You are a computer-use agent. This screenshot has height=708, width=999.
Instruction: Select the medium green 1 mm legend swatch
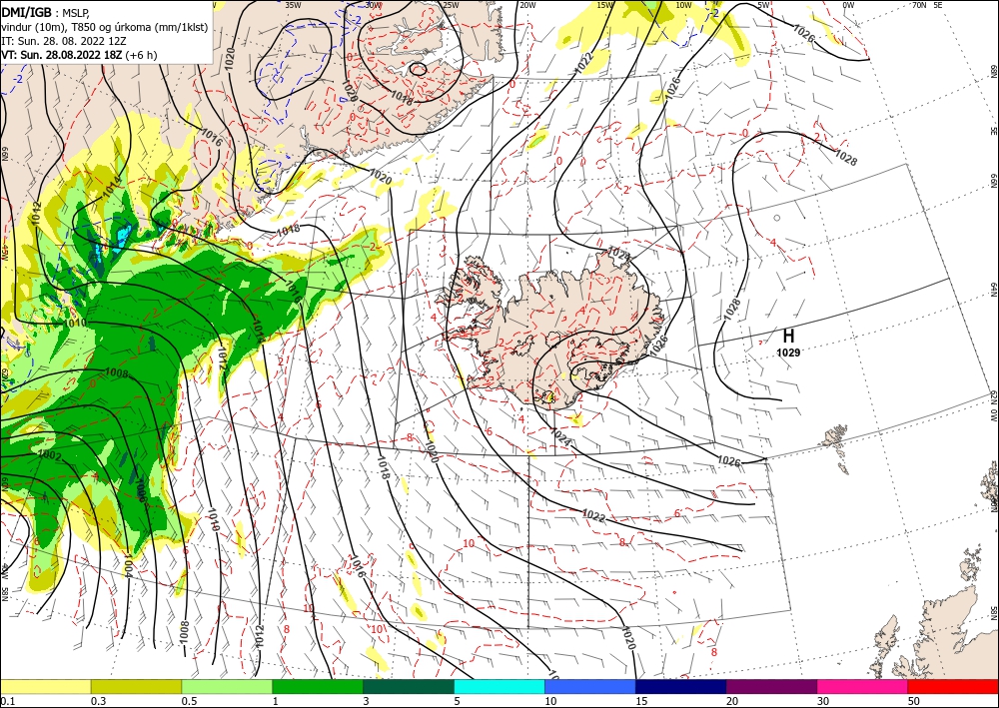[x=318, y=687]
